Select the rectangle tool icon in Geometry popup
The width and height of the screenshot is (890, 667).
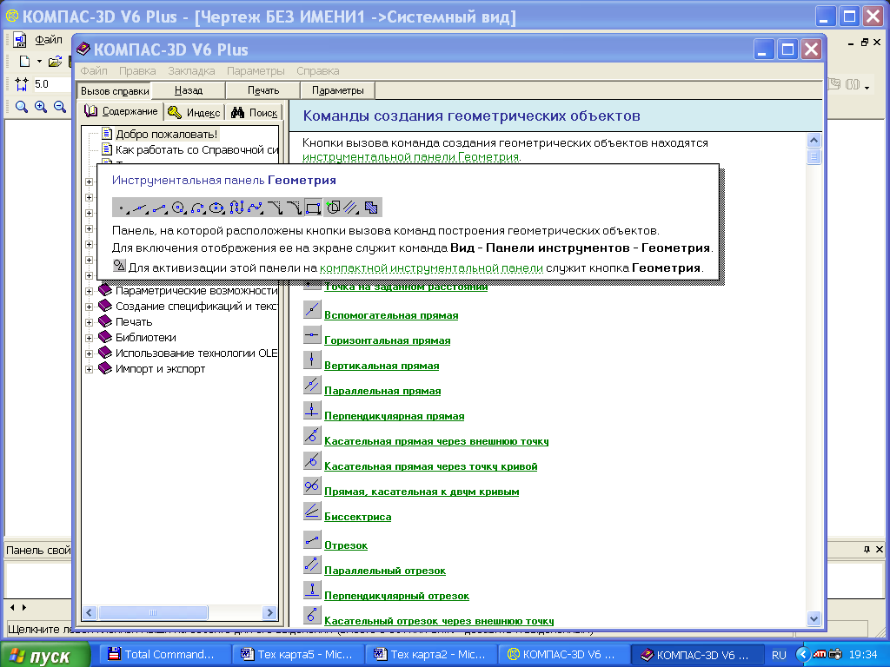pos(313,208)
